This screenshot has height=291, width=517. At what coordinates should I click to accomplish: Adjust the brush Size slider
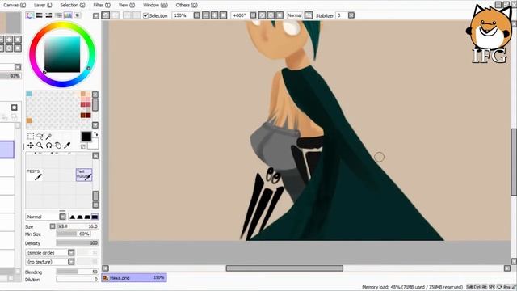tap(78, 226)
